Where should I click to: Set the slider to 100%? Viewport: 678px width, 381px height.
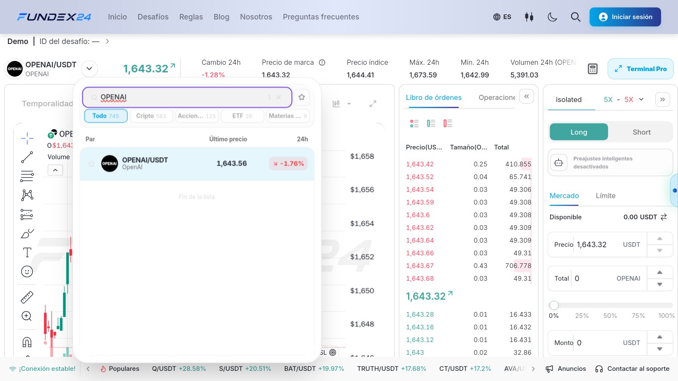point(666,315)
